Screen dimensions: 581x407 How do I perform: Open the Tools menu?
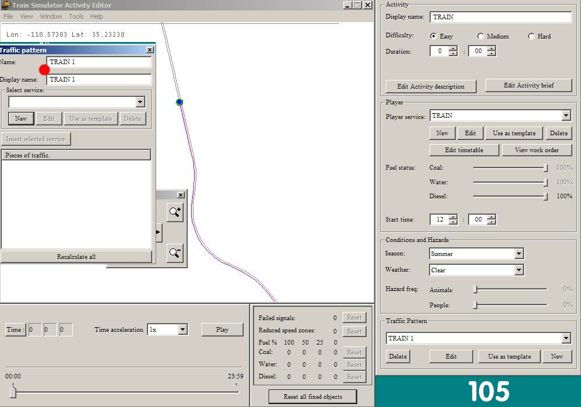pos(76,16)
